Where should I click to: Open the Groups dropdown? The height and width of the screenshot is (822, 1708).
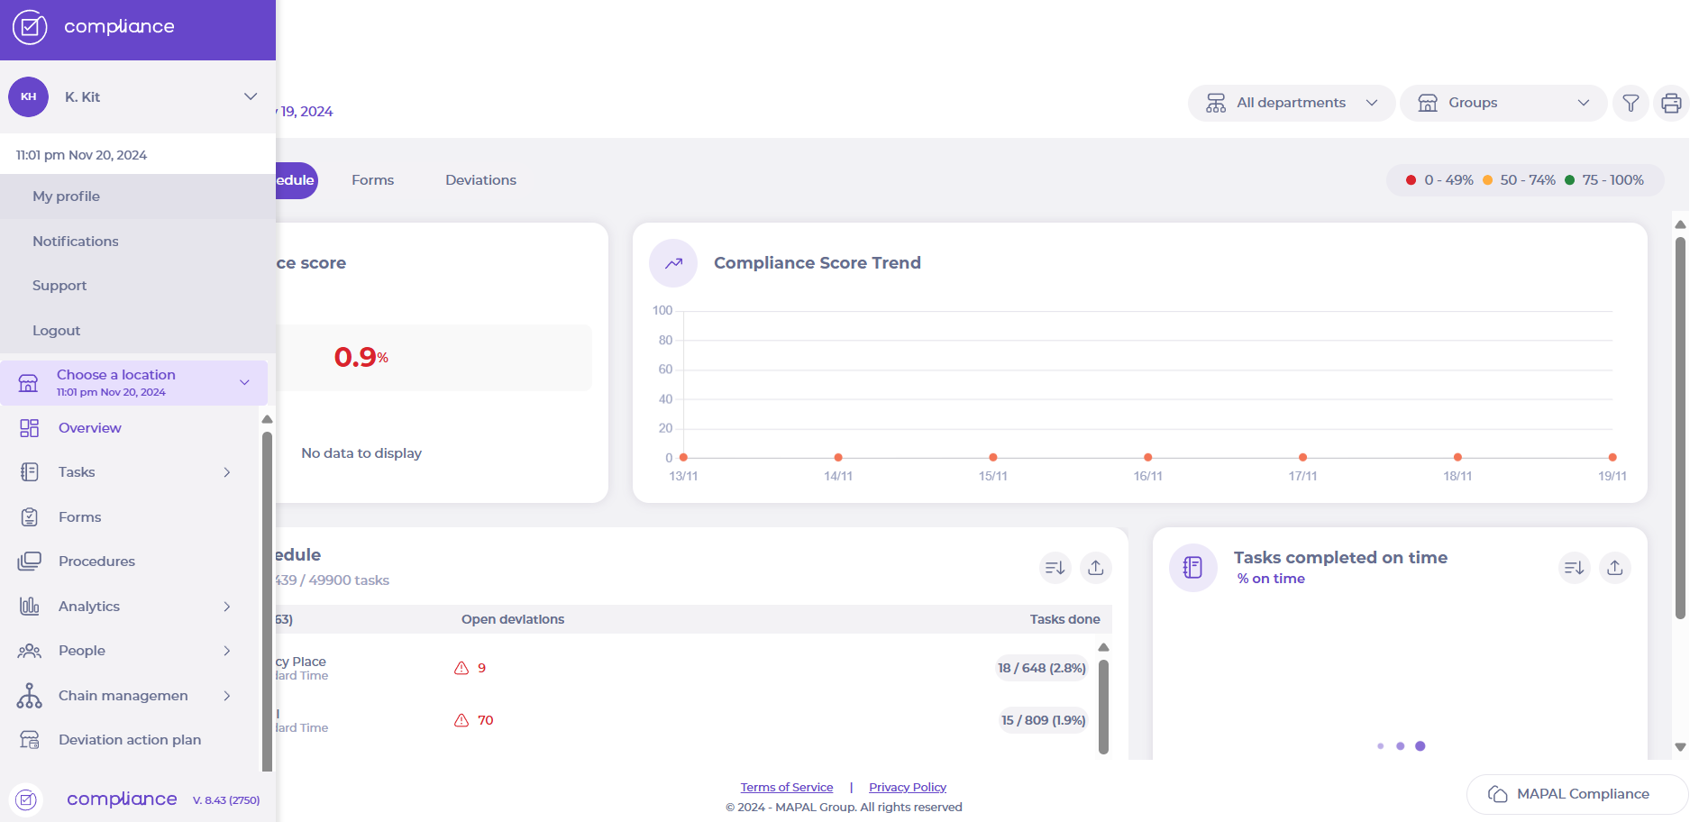[x=1502, y=104]
